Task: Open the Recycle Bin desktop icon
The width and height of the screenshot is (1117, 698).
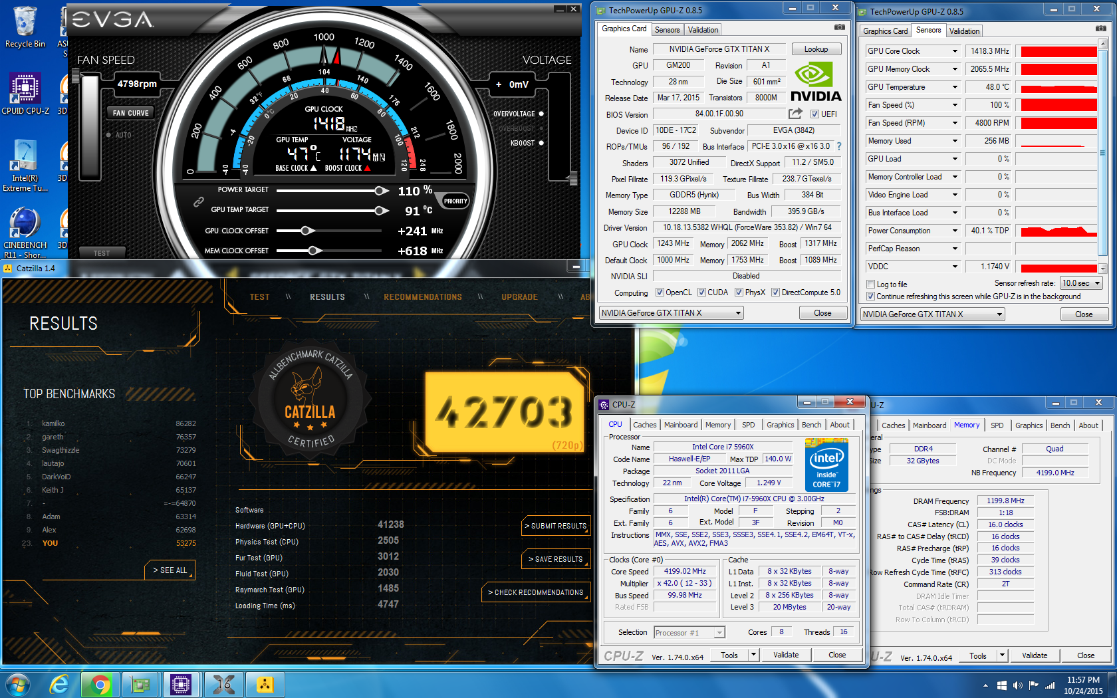Action: [25, 27]
